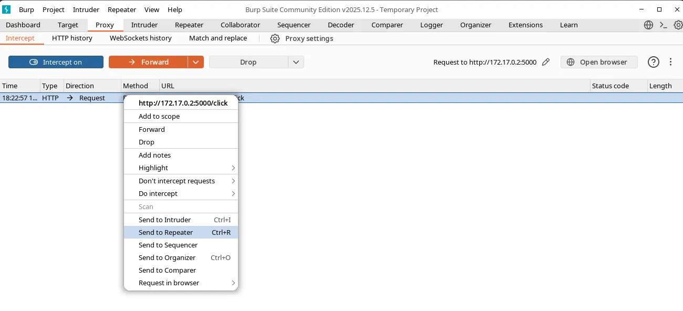The image size is (683, 311).
Task: Choose Send to Organizer
Action: [181, 257]
